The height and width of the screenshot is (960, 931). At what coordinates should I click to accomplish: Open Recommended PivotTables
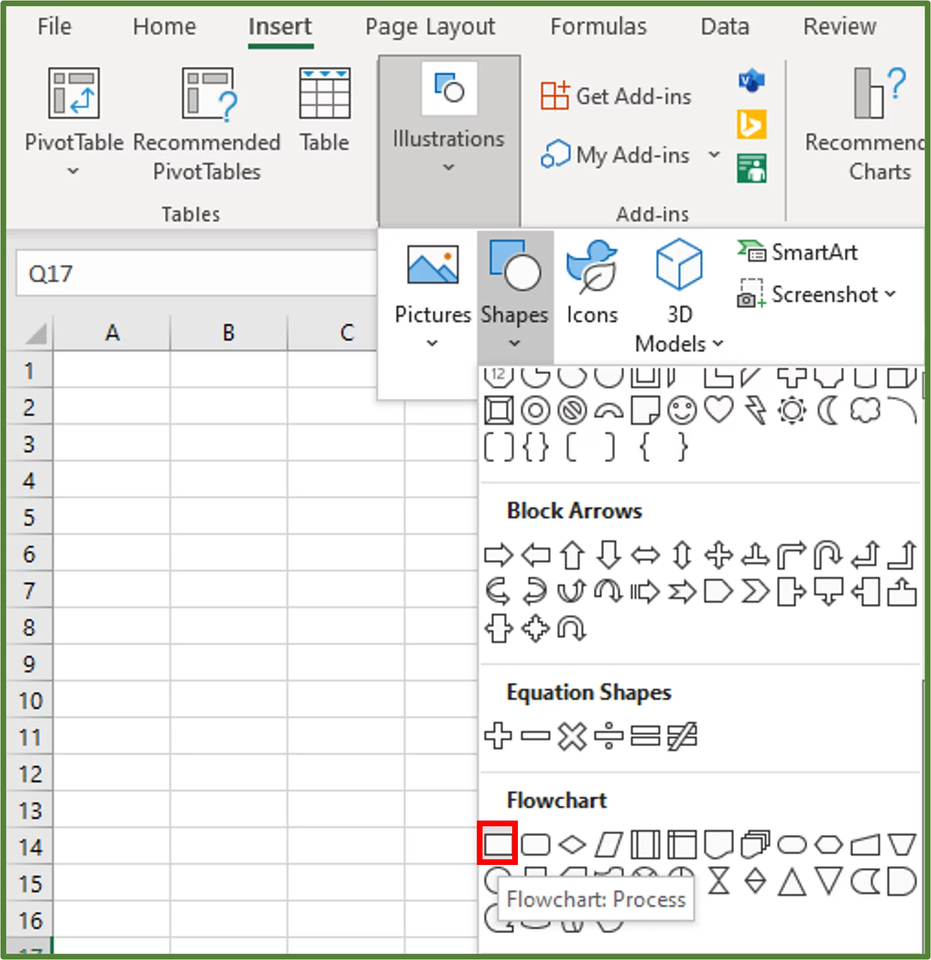[207, 114]
